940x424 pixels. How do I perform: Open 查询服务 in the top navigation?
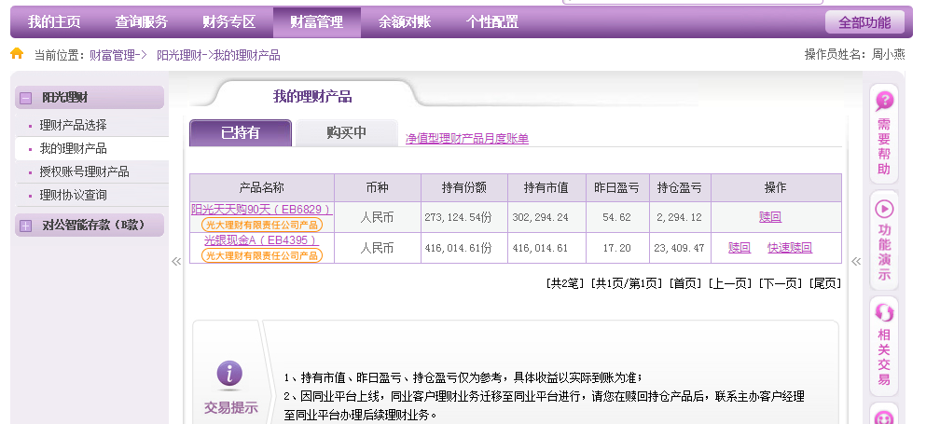click(142, 21)
